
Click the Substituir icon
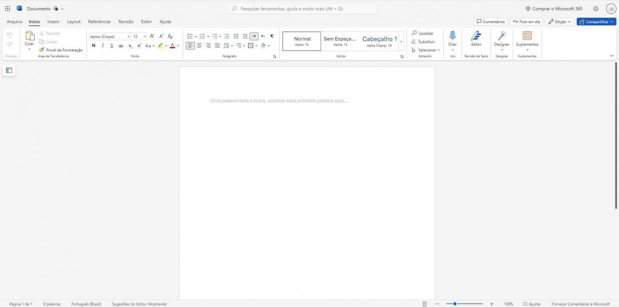pos(413,42)
